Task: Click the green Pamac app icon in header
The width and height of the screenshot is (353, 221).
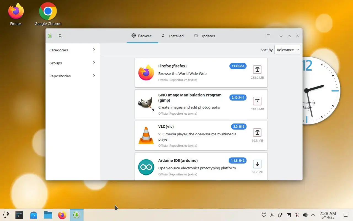Action: click(x=50, y=36)
